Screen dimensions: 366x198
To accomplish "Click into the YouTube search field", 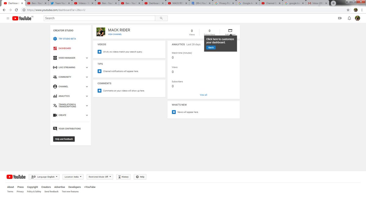I will [x=99, y=18].
